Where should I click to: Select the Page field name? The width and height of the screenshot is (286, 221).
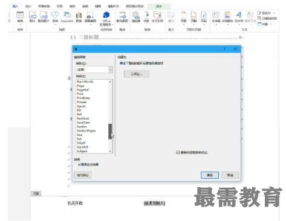80,86
